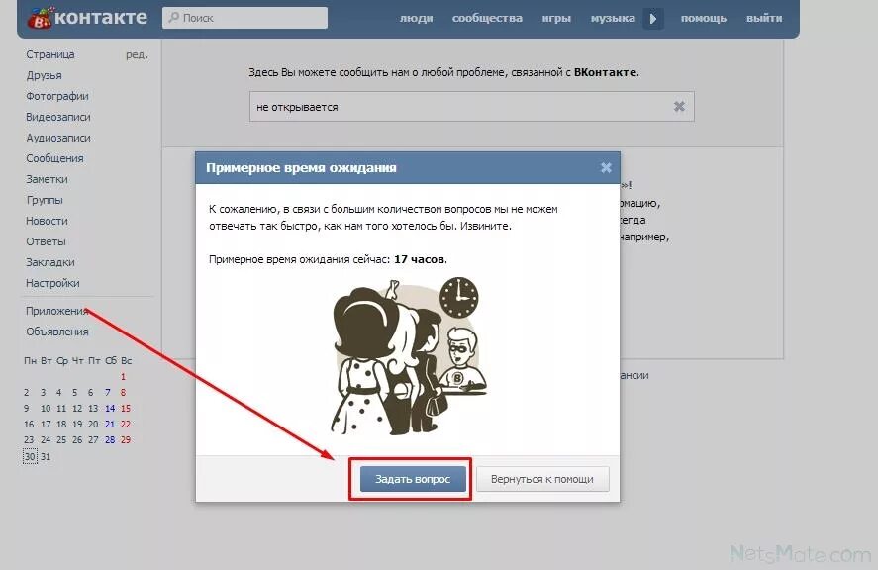Open the музыка menu item
878x570 pixels.
coord(613,18)
